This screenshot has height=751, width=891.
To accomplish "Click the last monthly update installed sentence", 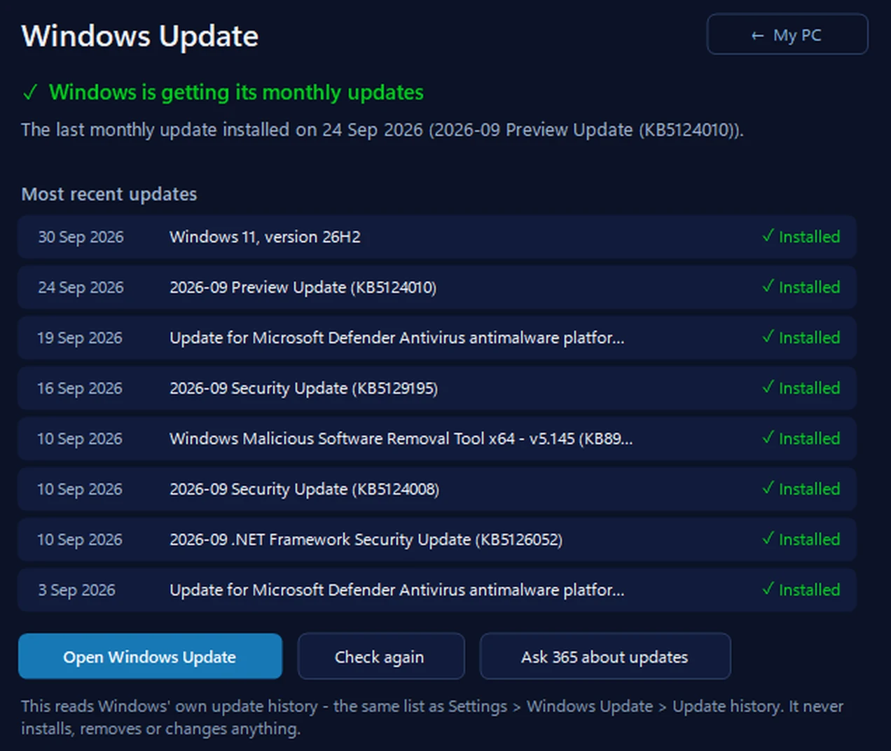I will pos(382,130).
